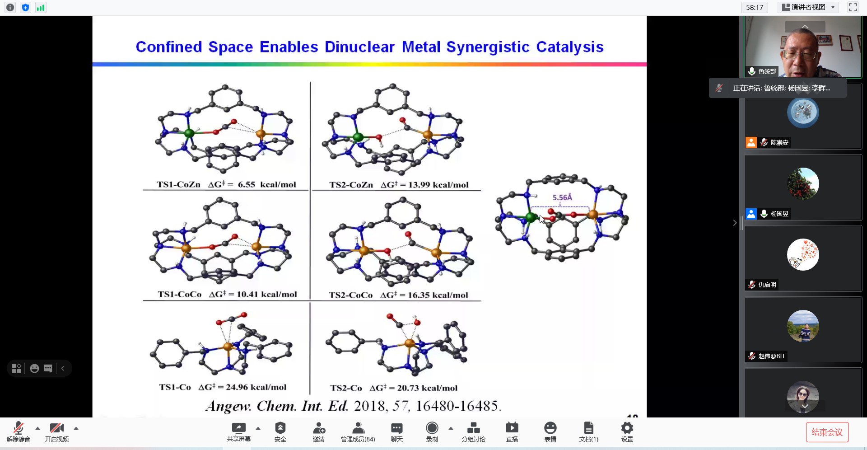Expand video options arrow next to 开启视频
The height and width of the screenshot is (450, 867).
coord(76,428)
